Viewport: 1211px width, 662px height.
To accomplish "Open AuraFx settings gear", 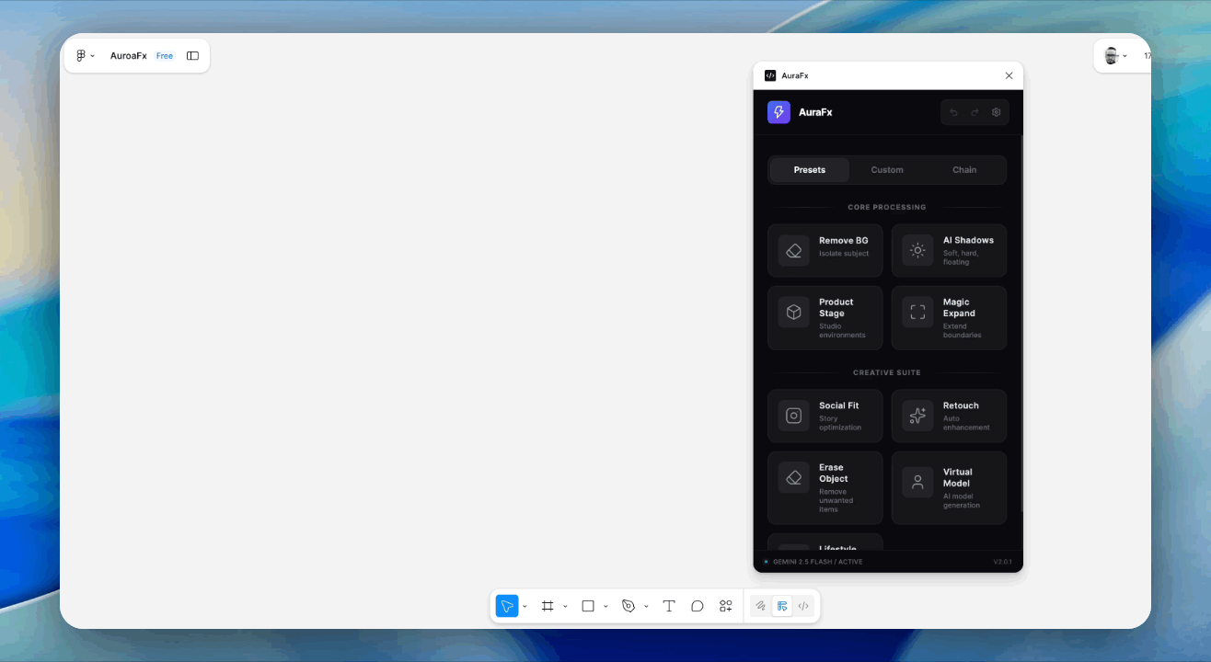I will pos(996,112).
